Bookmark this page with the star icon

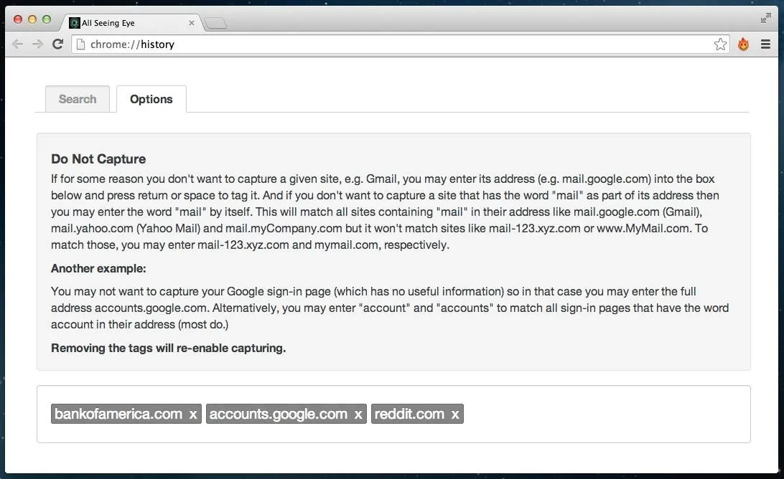click(x=720, y=44)
